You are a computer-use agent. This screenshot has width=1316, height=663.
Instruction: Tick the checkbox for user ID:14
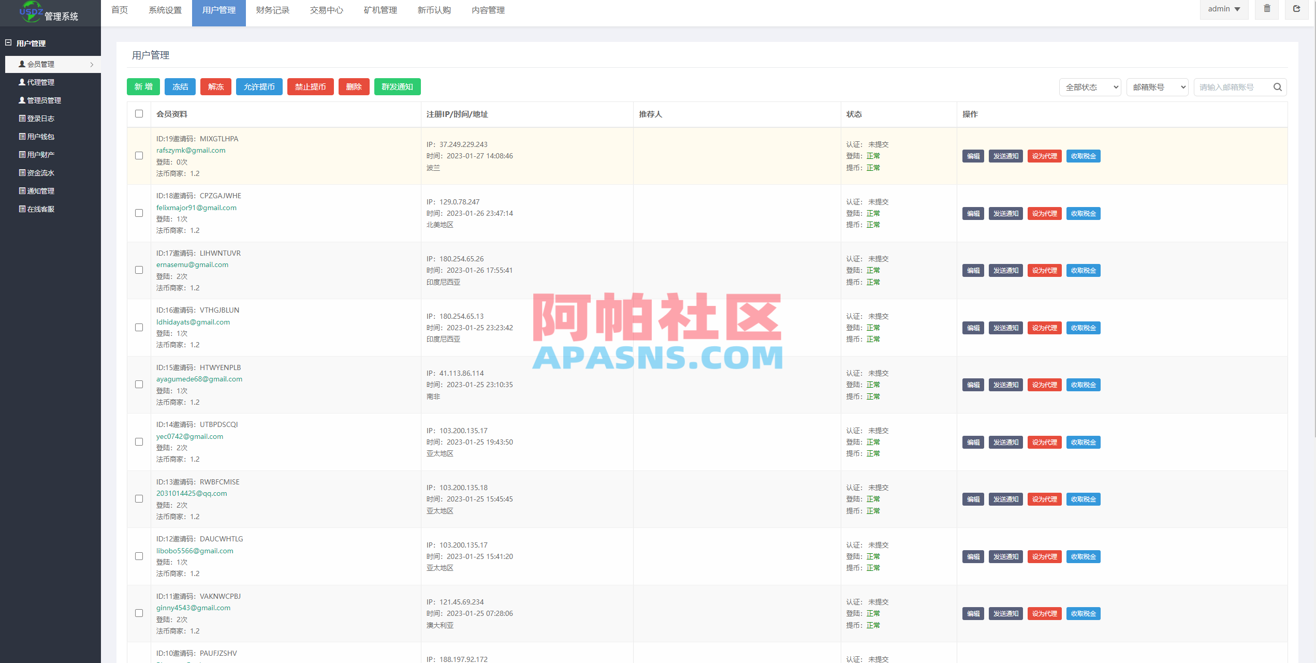139,441
